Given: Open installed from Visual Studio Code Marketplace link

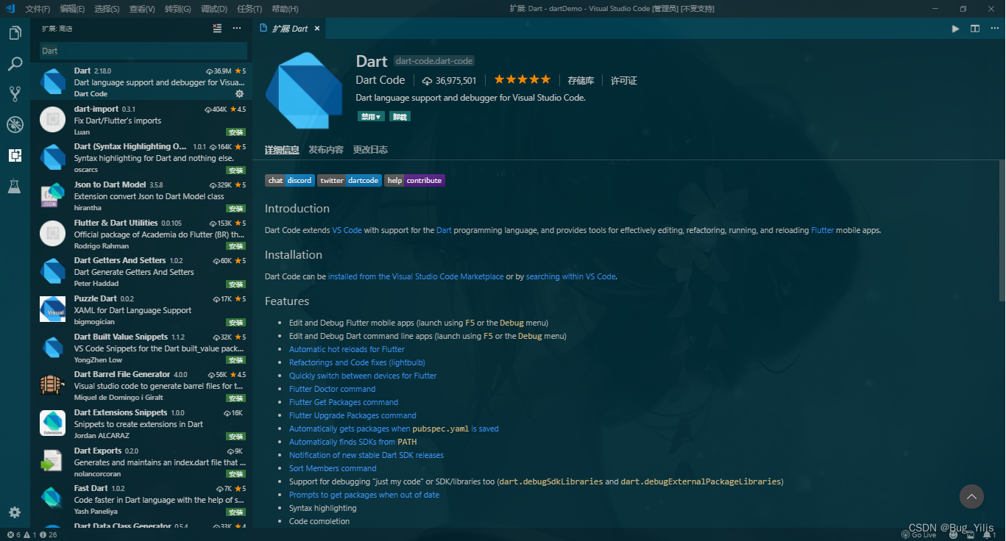Looking at the screenshot, I should 416,276.
